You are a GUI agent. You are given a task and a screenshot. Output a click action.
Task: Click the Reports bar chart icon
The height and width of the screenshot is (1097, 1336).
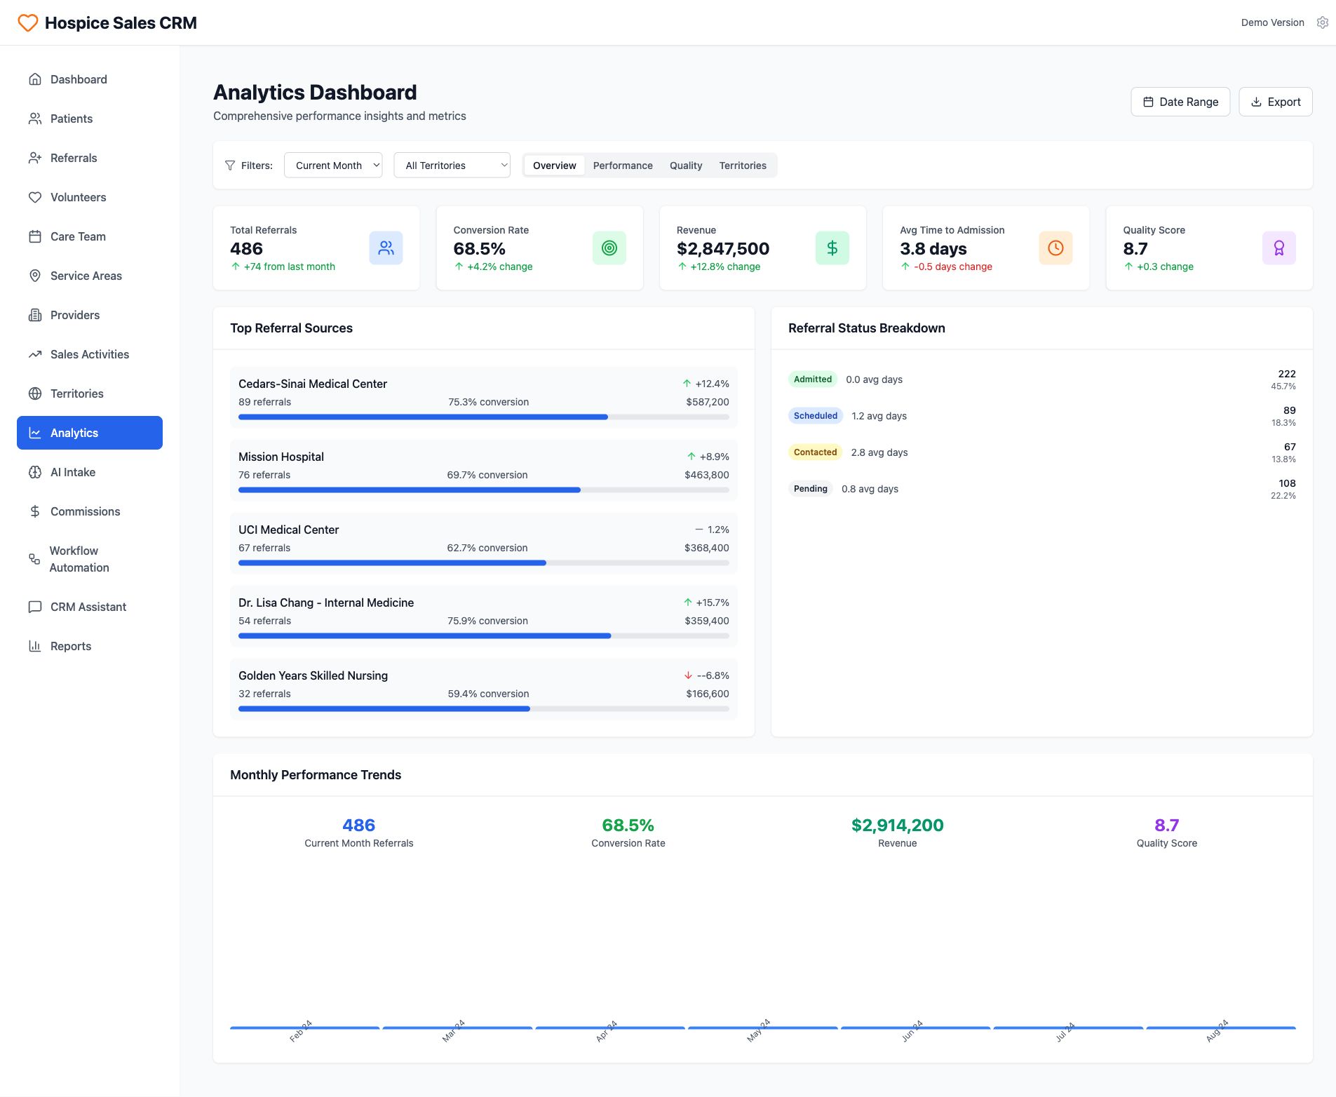pos(35,646)
